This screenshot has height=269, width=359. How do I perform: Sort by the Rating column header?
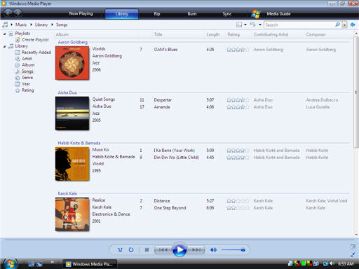[233, 34]
